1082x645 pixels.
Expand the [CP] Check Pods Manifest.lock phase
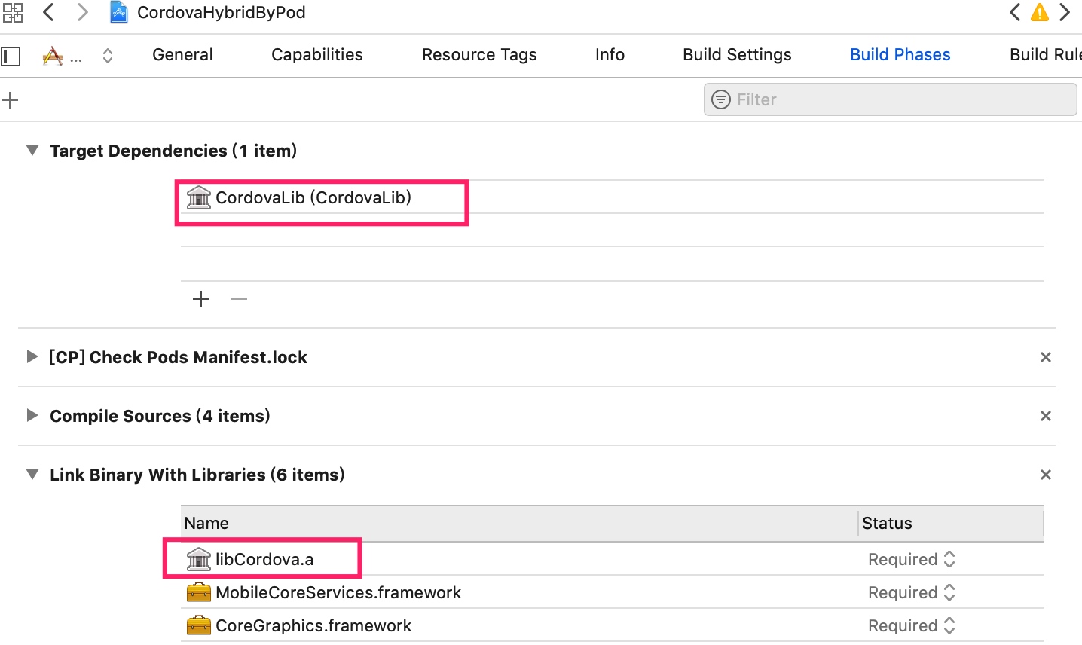(32, 357)
